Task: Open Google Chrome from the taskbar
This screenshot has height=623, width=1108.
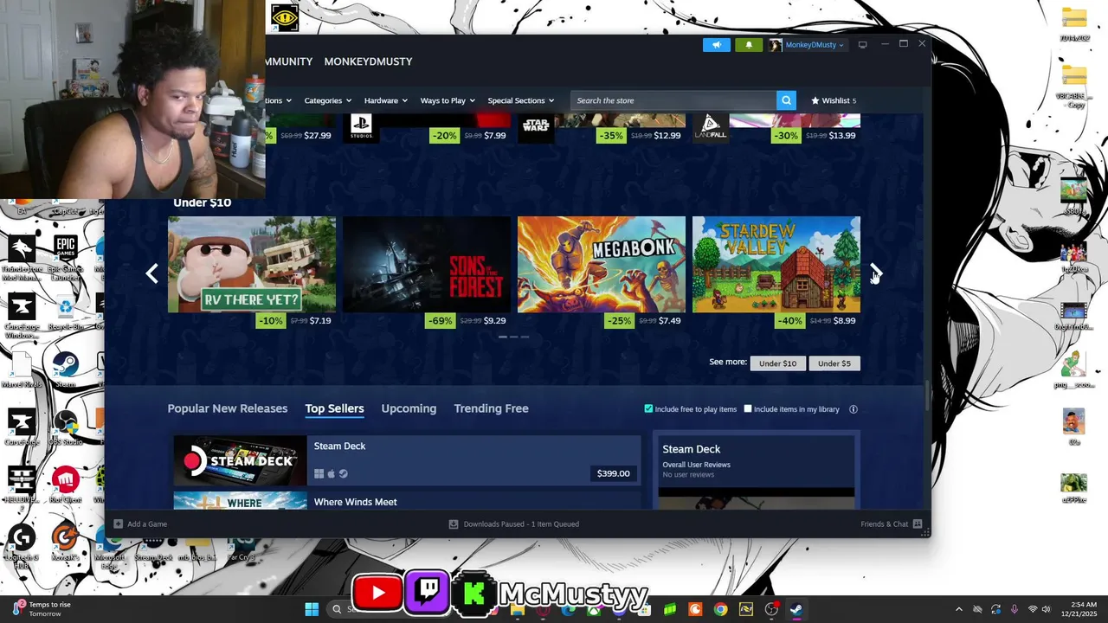Action: 720,609
